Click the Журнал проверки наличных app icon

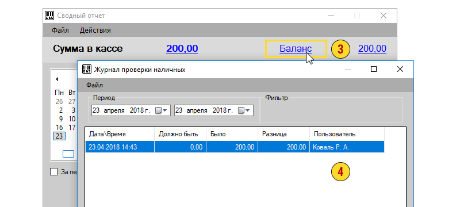coord(86,69)
